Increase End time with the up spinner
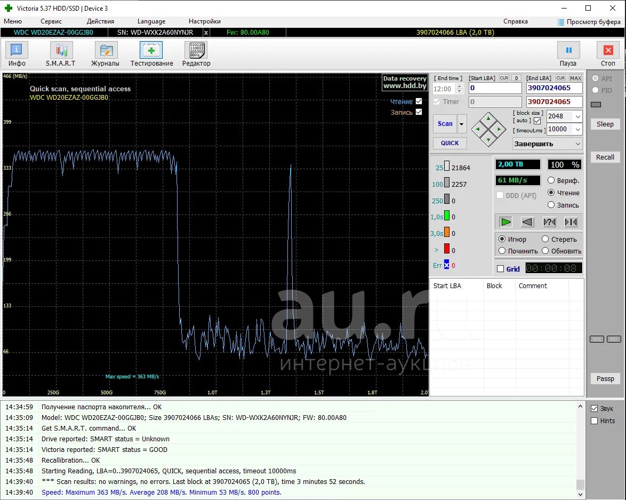Image resolution: width=626 pixels, height=500 pixels. (x=459, y=86)
